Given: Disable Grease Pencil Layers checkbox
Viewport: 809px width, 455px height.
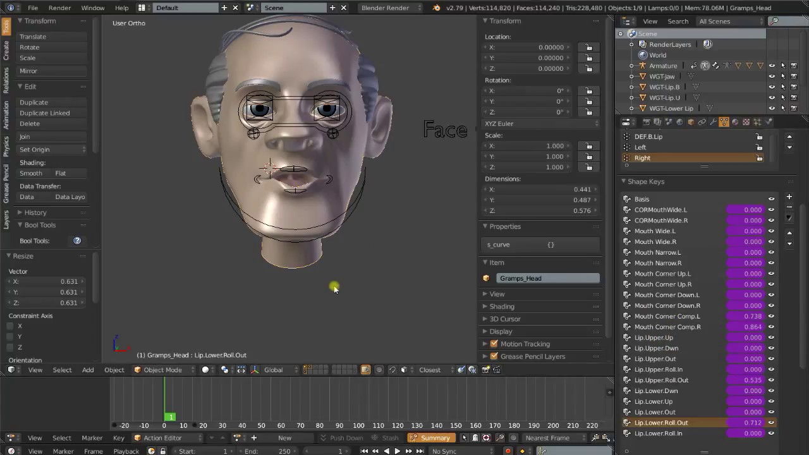Looking at the screenshot, I should (494, 356).
